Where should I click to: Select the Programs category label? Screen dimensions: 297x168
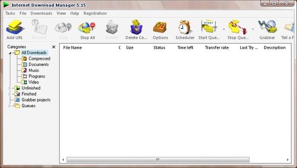coord(37,76)
